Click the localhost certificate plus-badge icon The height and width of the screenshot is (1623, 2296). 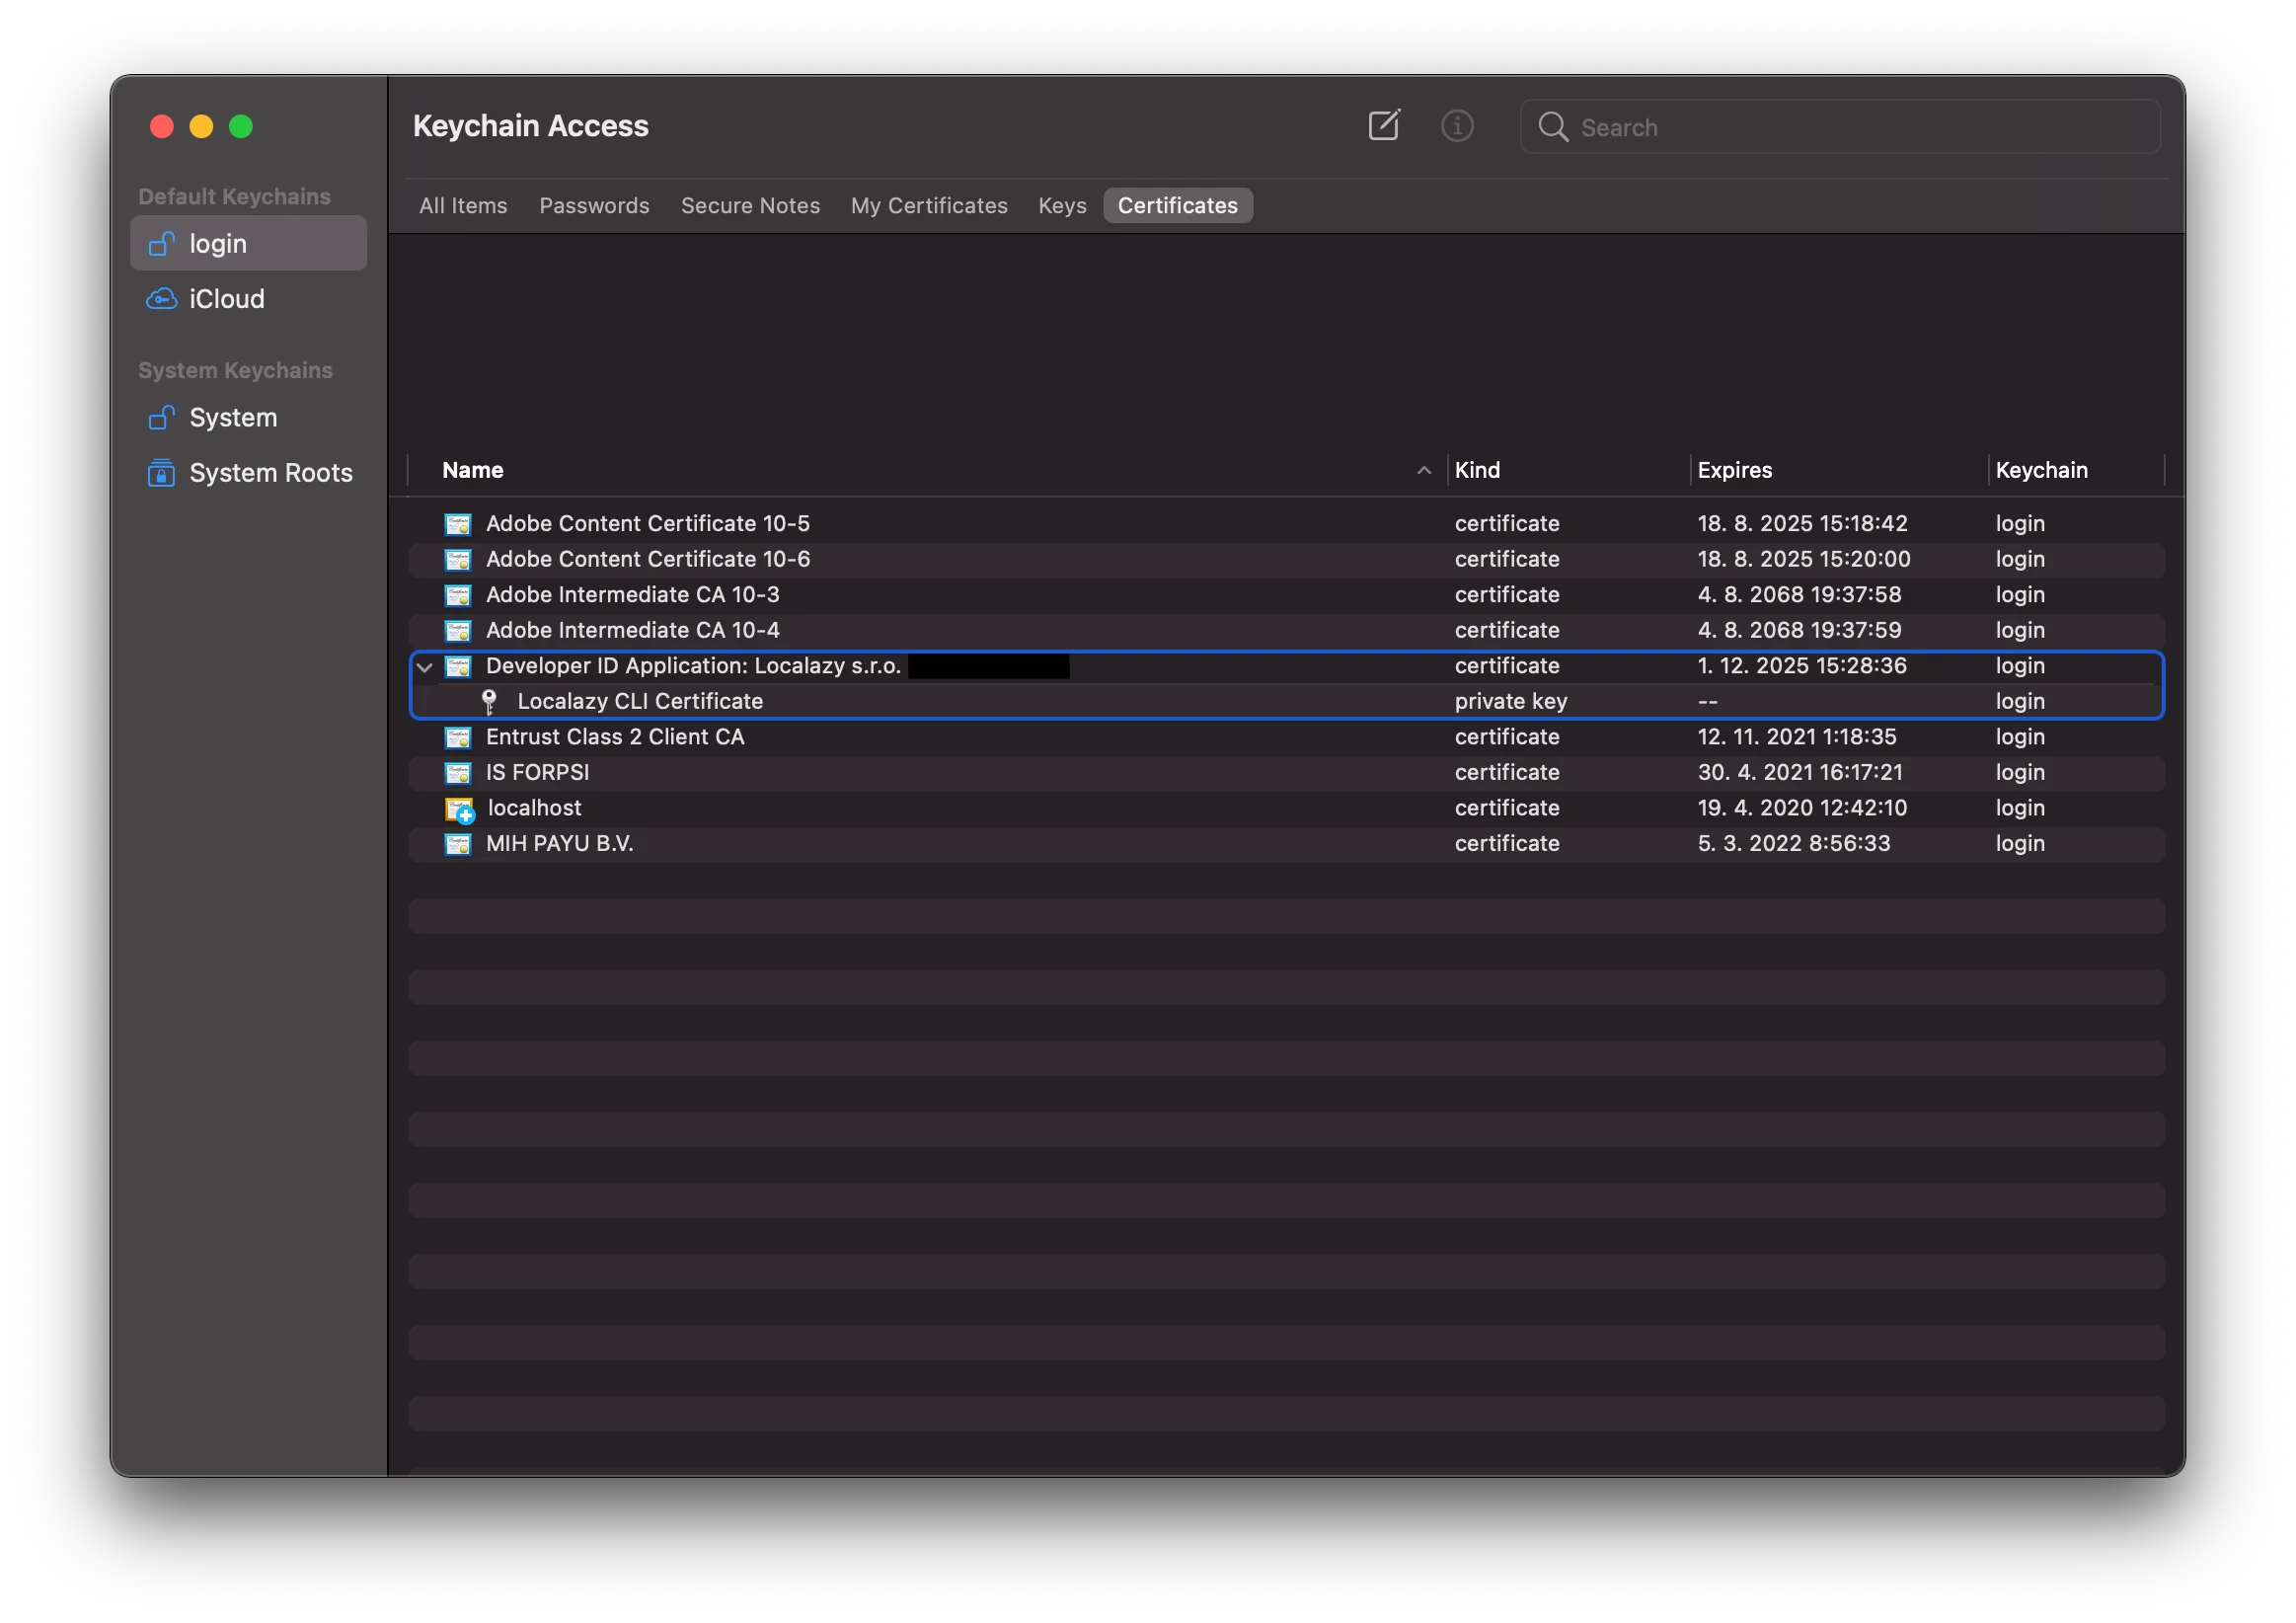[460, 809]
